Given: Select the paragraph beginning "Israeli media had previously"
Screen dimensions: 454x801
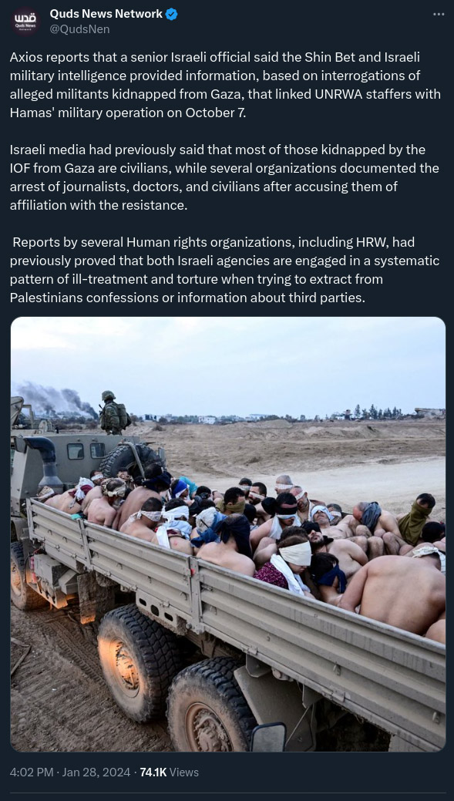Looking at the screenshot, I should click(x=224, y=178).
